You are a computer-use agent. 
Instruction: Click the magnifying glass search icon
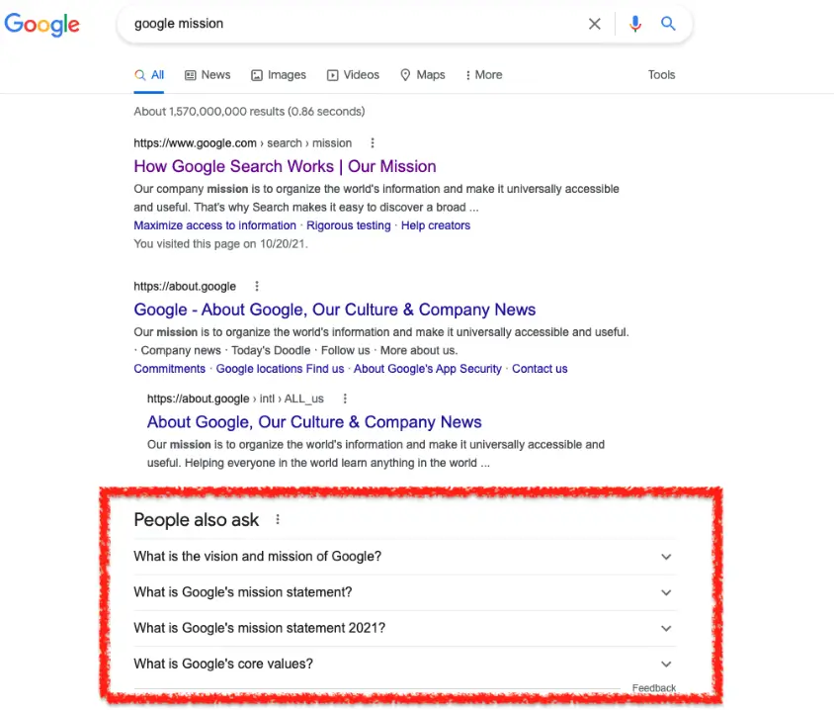(668, 24)
